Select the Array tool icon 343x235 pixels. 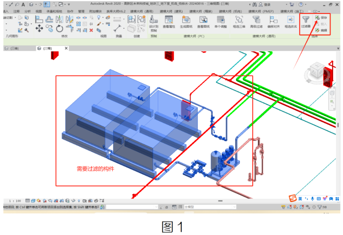click(78, 24)
